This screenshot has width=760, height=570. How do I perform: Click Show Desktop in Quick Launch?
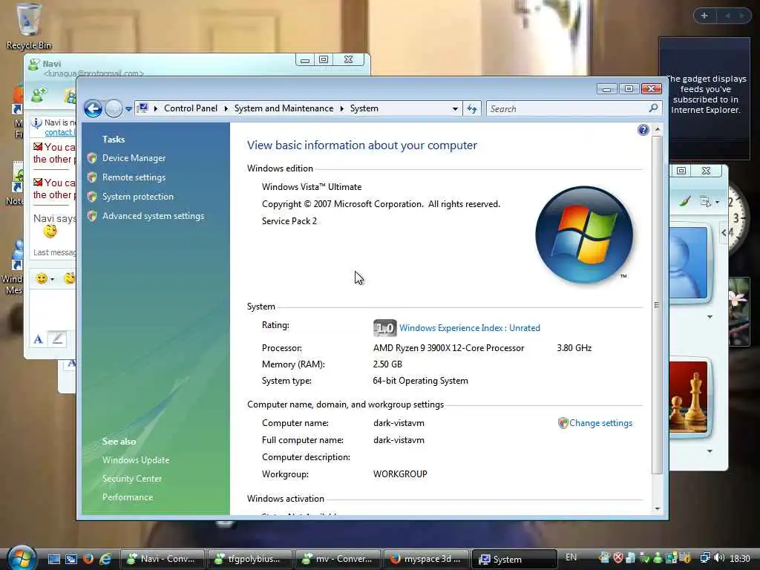(x=53, y=559)
